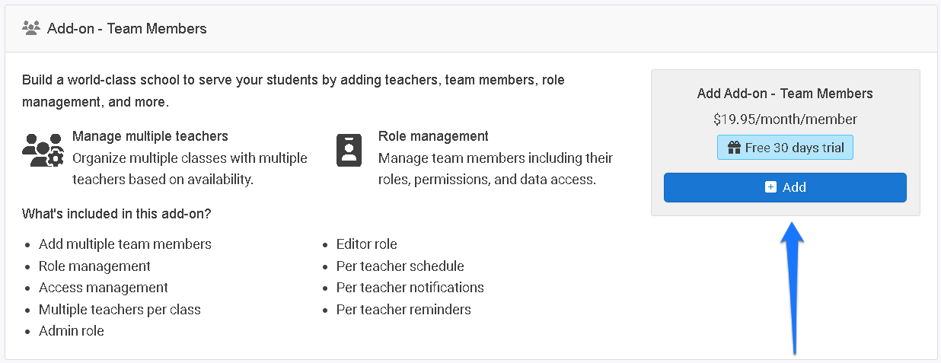
Task: Click the gift icon on free trial badge
Action: tap(734, 148)
